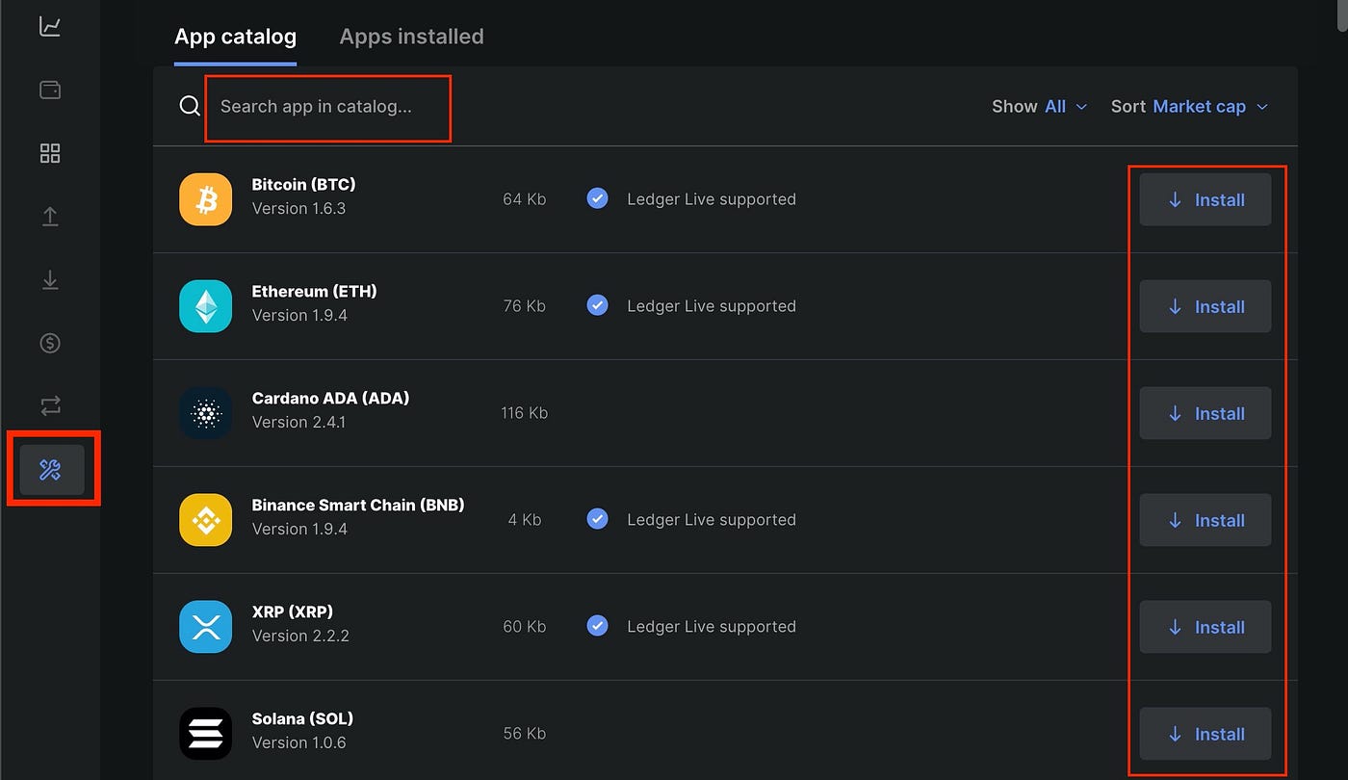Viewport: 1348px width, 780px height.
Task: Install the Cardano ADA app
Action: click(1205, 413)
